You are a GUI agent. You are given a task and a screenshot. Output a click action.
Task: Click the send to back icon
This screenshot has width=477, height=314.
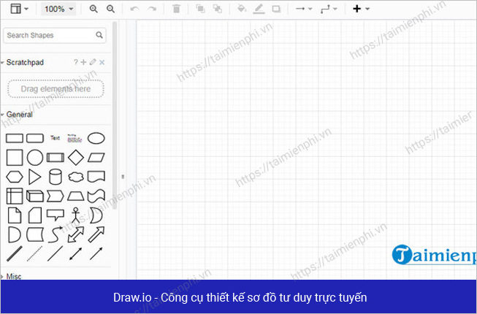[217, 9]
